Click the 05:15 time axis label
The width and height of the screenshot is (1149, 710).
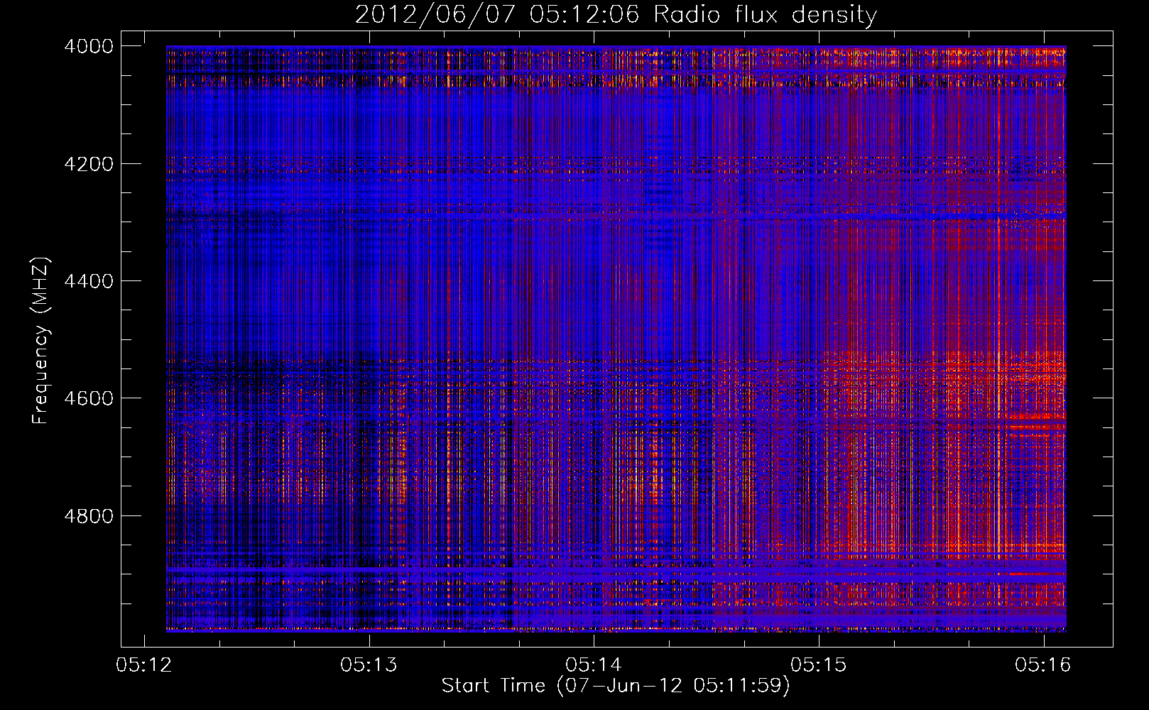819,665
